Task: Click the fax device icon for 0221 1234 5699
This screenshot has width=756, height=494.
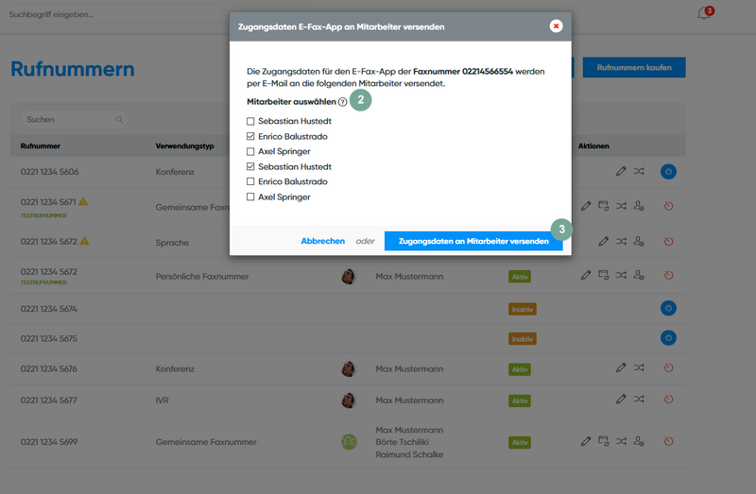Action: pos(603,441)
